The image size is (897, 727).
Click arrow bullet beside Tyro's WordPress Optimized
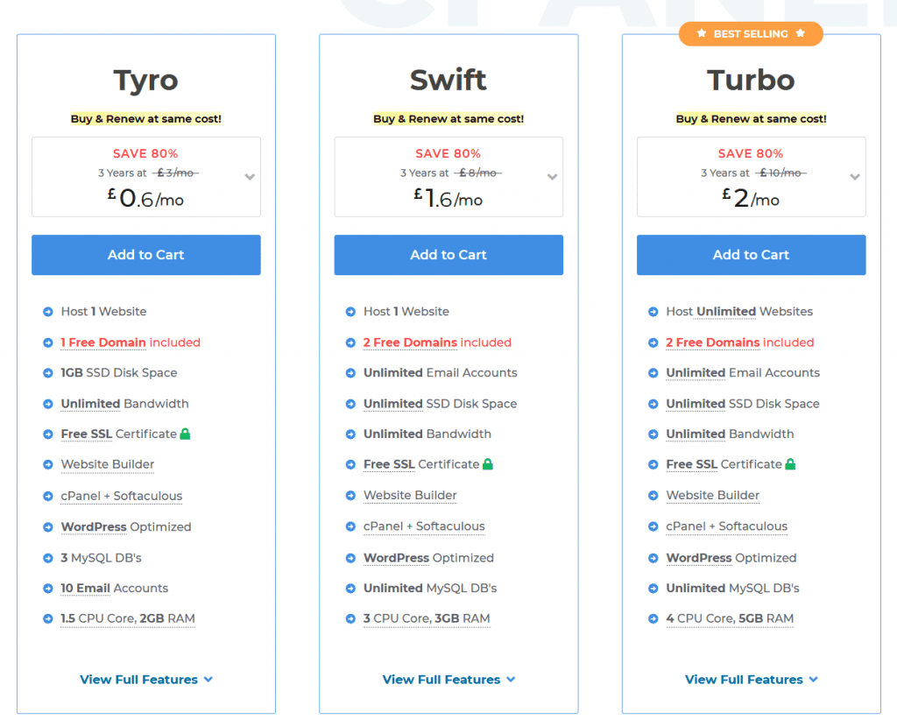point(48,526)
